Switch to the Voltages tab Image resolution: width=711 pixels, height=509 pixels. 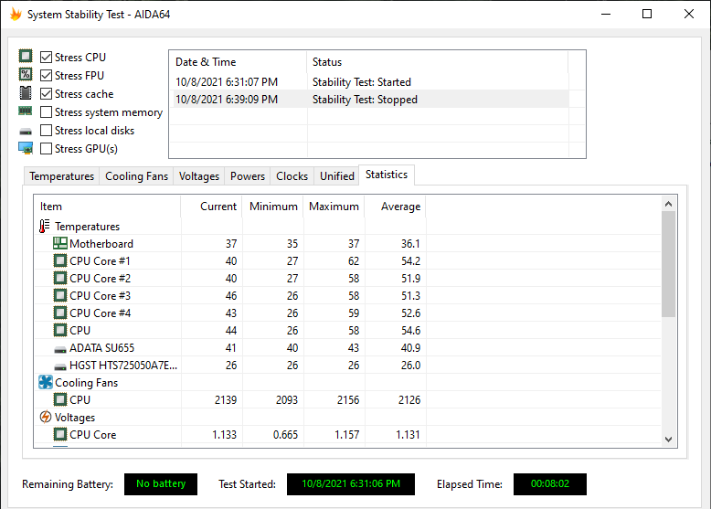click(199, 175)
